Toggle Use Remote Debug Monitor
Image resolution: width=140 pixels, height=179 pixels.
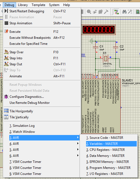point(42,103)
